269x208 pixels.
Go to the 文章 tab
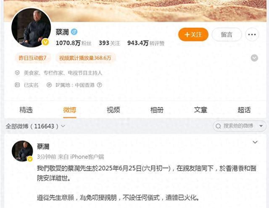click(x=200, y=110)
